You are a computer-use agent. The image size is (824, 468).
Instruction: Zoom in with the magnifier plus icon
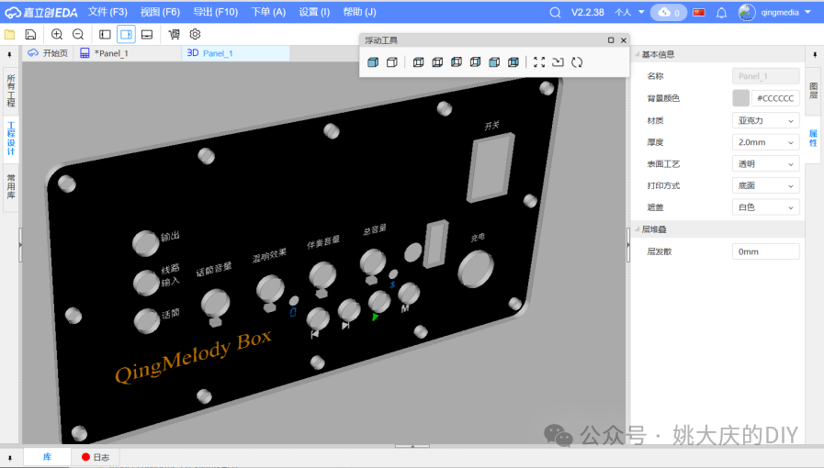click(x=57, y=35)
